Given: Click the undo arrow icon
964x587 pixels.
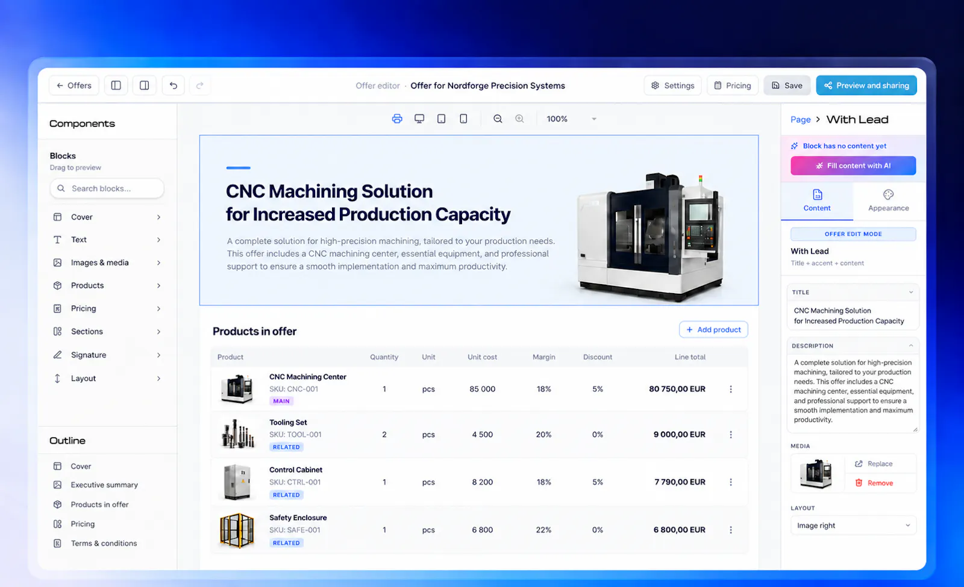Looking at the screenshot, I should (173, 85).
